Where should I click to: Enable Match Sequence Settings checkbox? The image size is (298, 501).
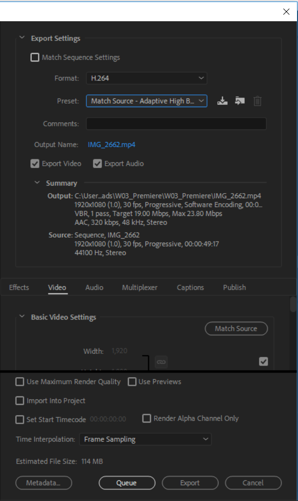click(x=35, y=58)
